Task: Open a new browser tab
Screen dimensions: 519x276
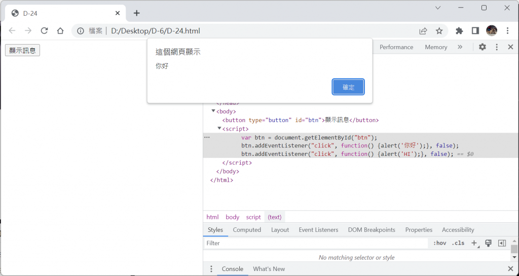Action: [137, 13]
